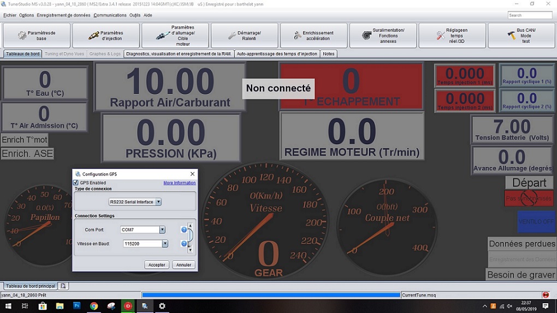Open Bus CAN / Mode test button
557x313 pixels.
[521, 35]
